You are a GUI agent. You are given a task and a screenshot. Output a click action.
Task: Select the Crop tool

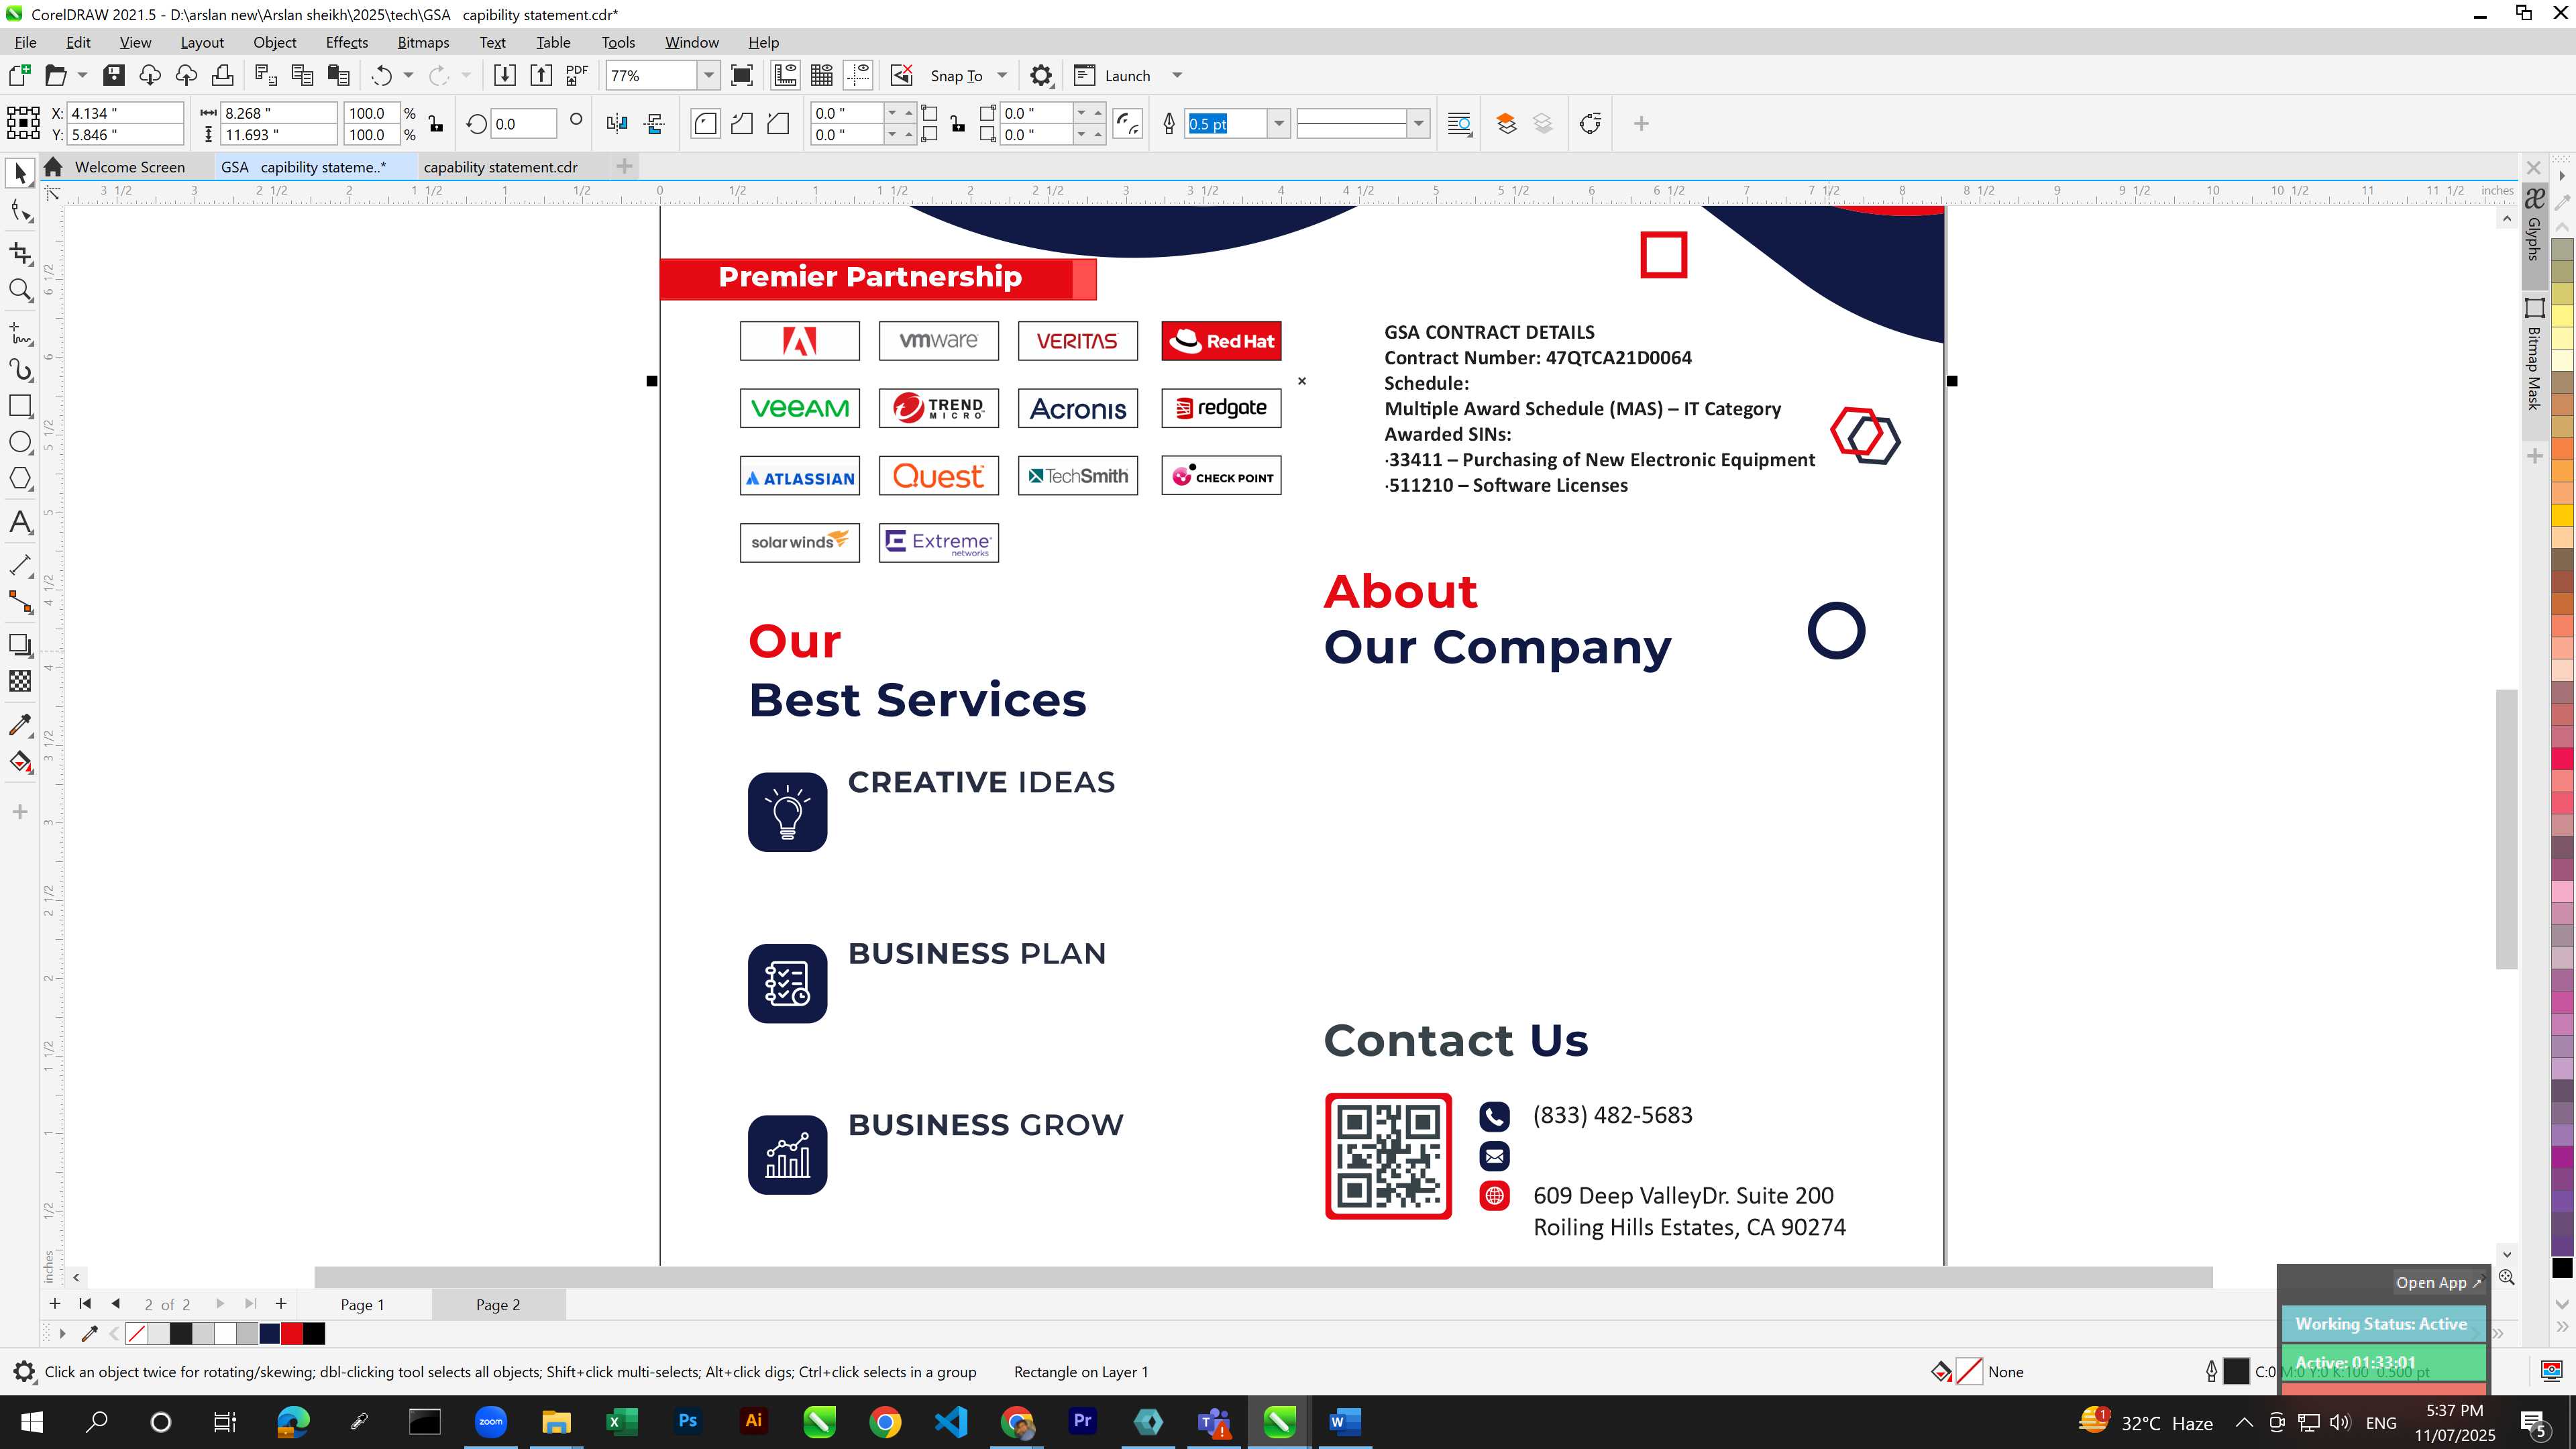pos(20,253)
